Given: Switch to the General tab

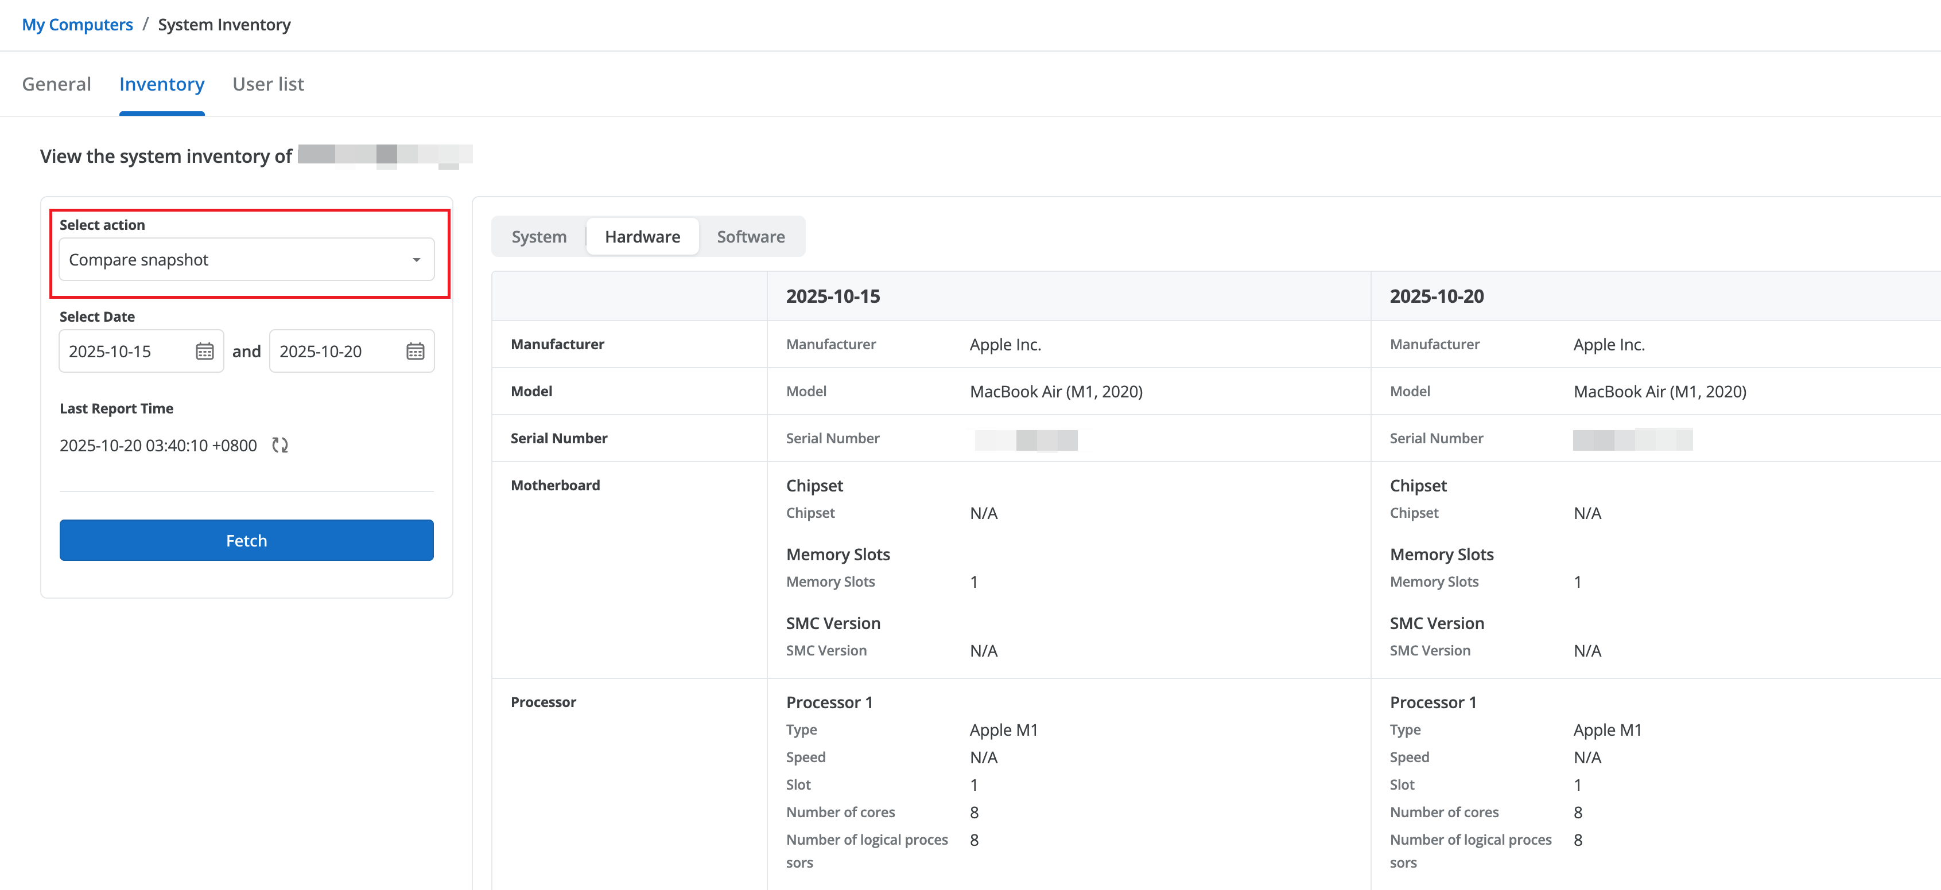Looking at the screenshot, I should click(x=56, y=84).
